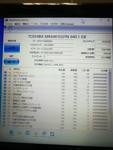Click the status circle for attribute 05

click(5, 85)
